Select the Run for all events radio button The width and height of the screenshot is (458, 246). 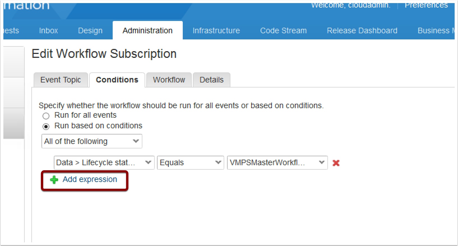[46, 116]
